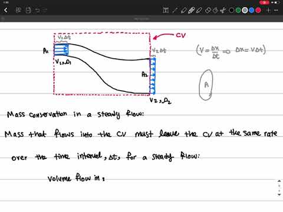Select the lasso selection tool

click(x=215, y=10)
